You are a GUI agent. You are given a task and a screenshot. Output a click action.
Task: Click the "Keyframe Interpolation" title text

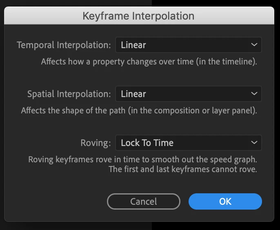(x=138, y=16)
